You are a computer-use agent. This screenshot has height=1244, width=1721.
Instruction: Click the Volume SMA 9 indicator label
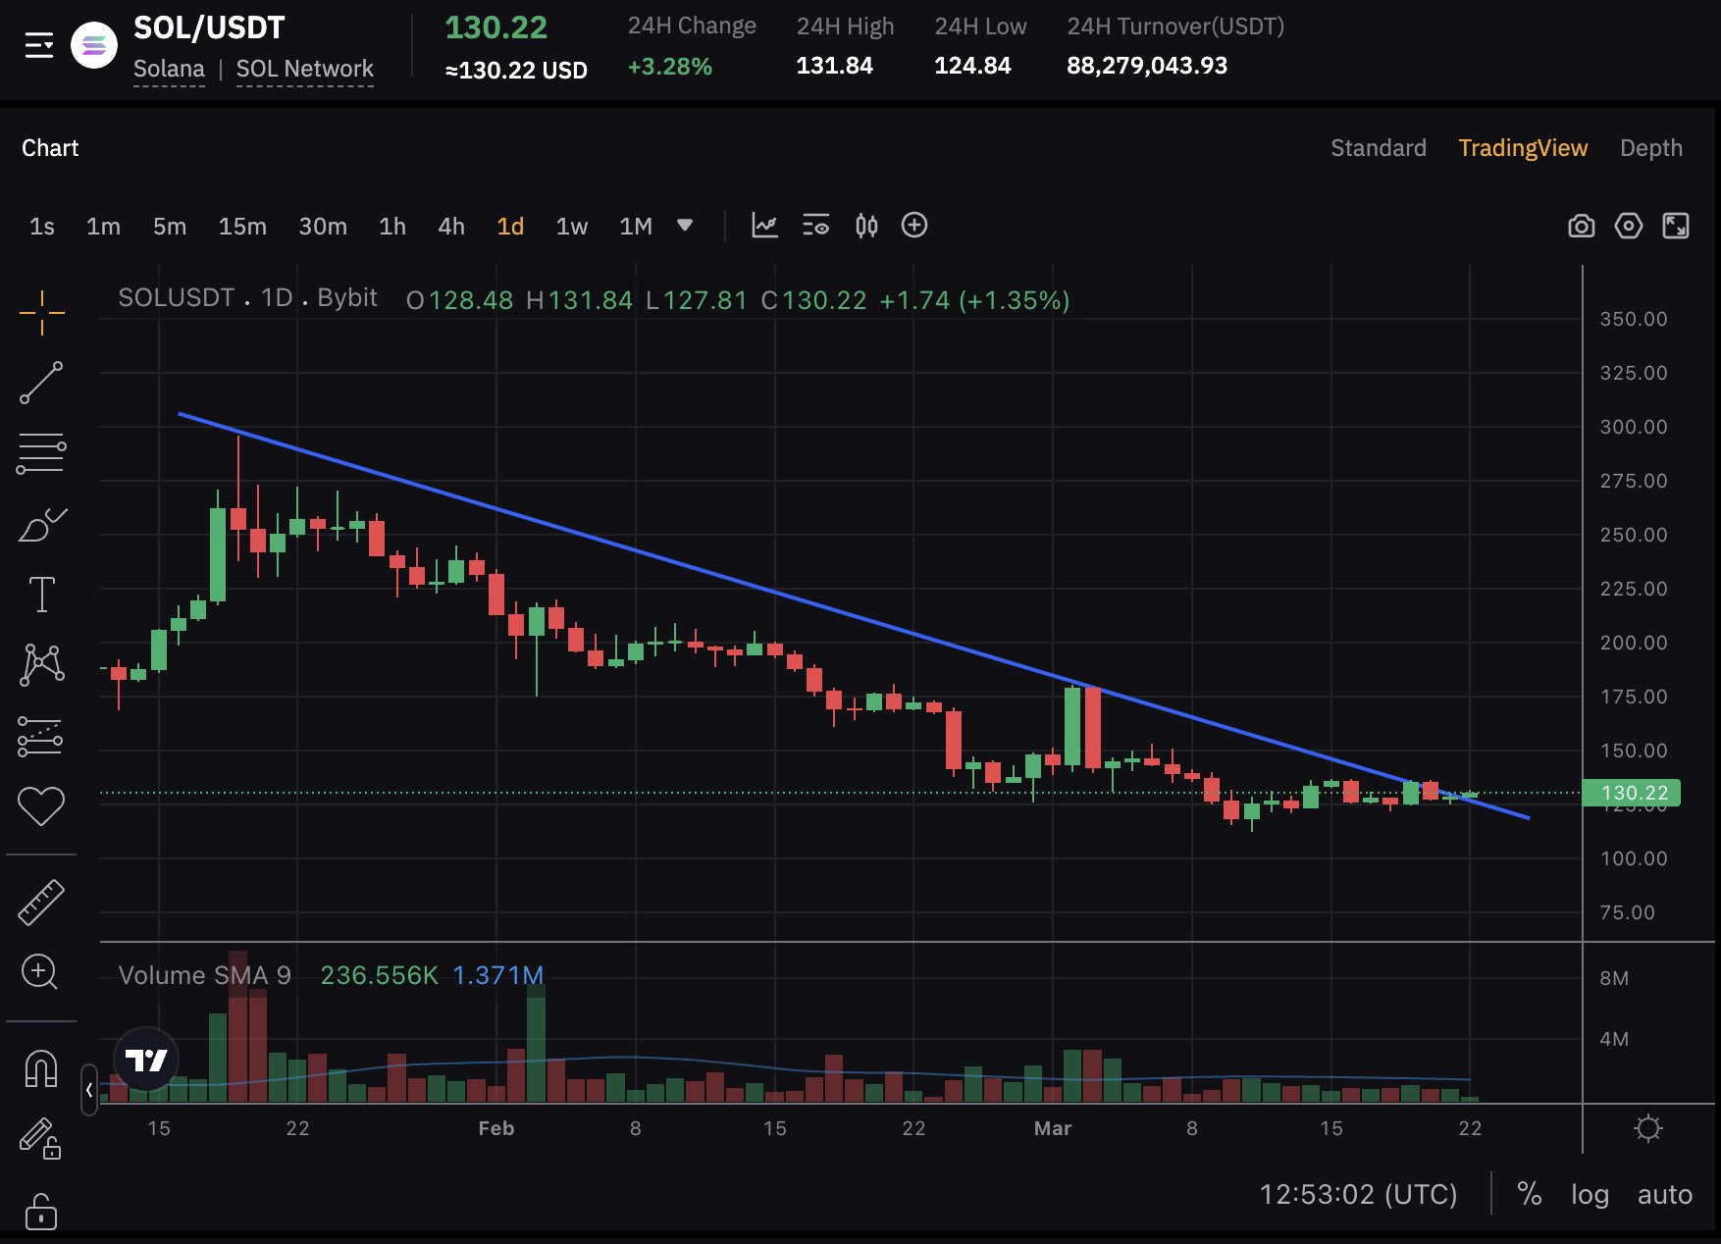205,975
